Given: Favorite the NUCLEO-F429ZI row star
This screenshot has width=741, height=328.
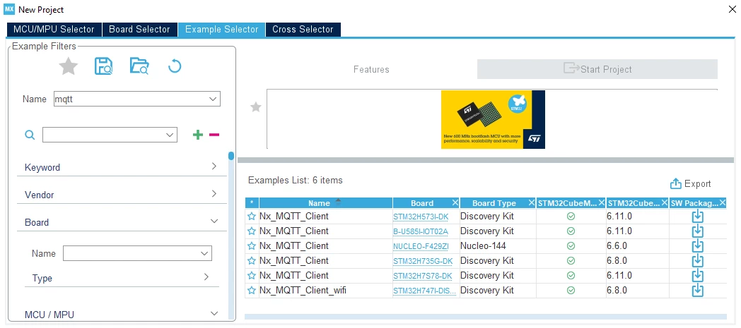Looking at the screenshot, I should 252,246.
